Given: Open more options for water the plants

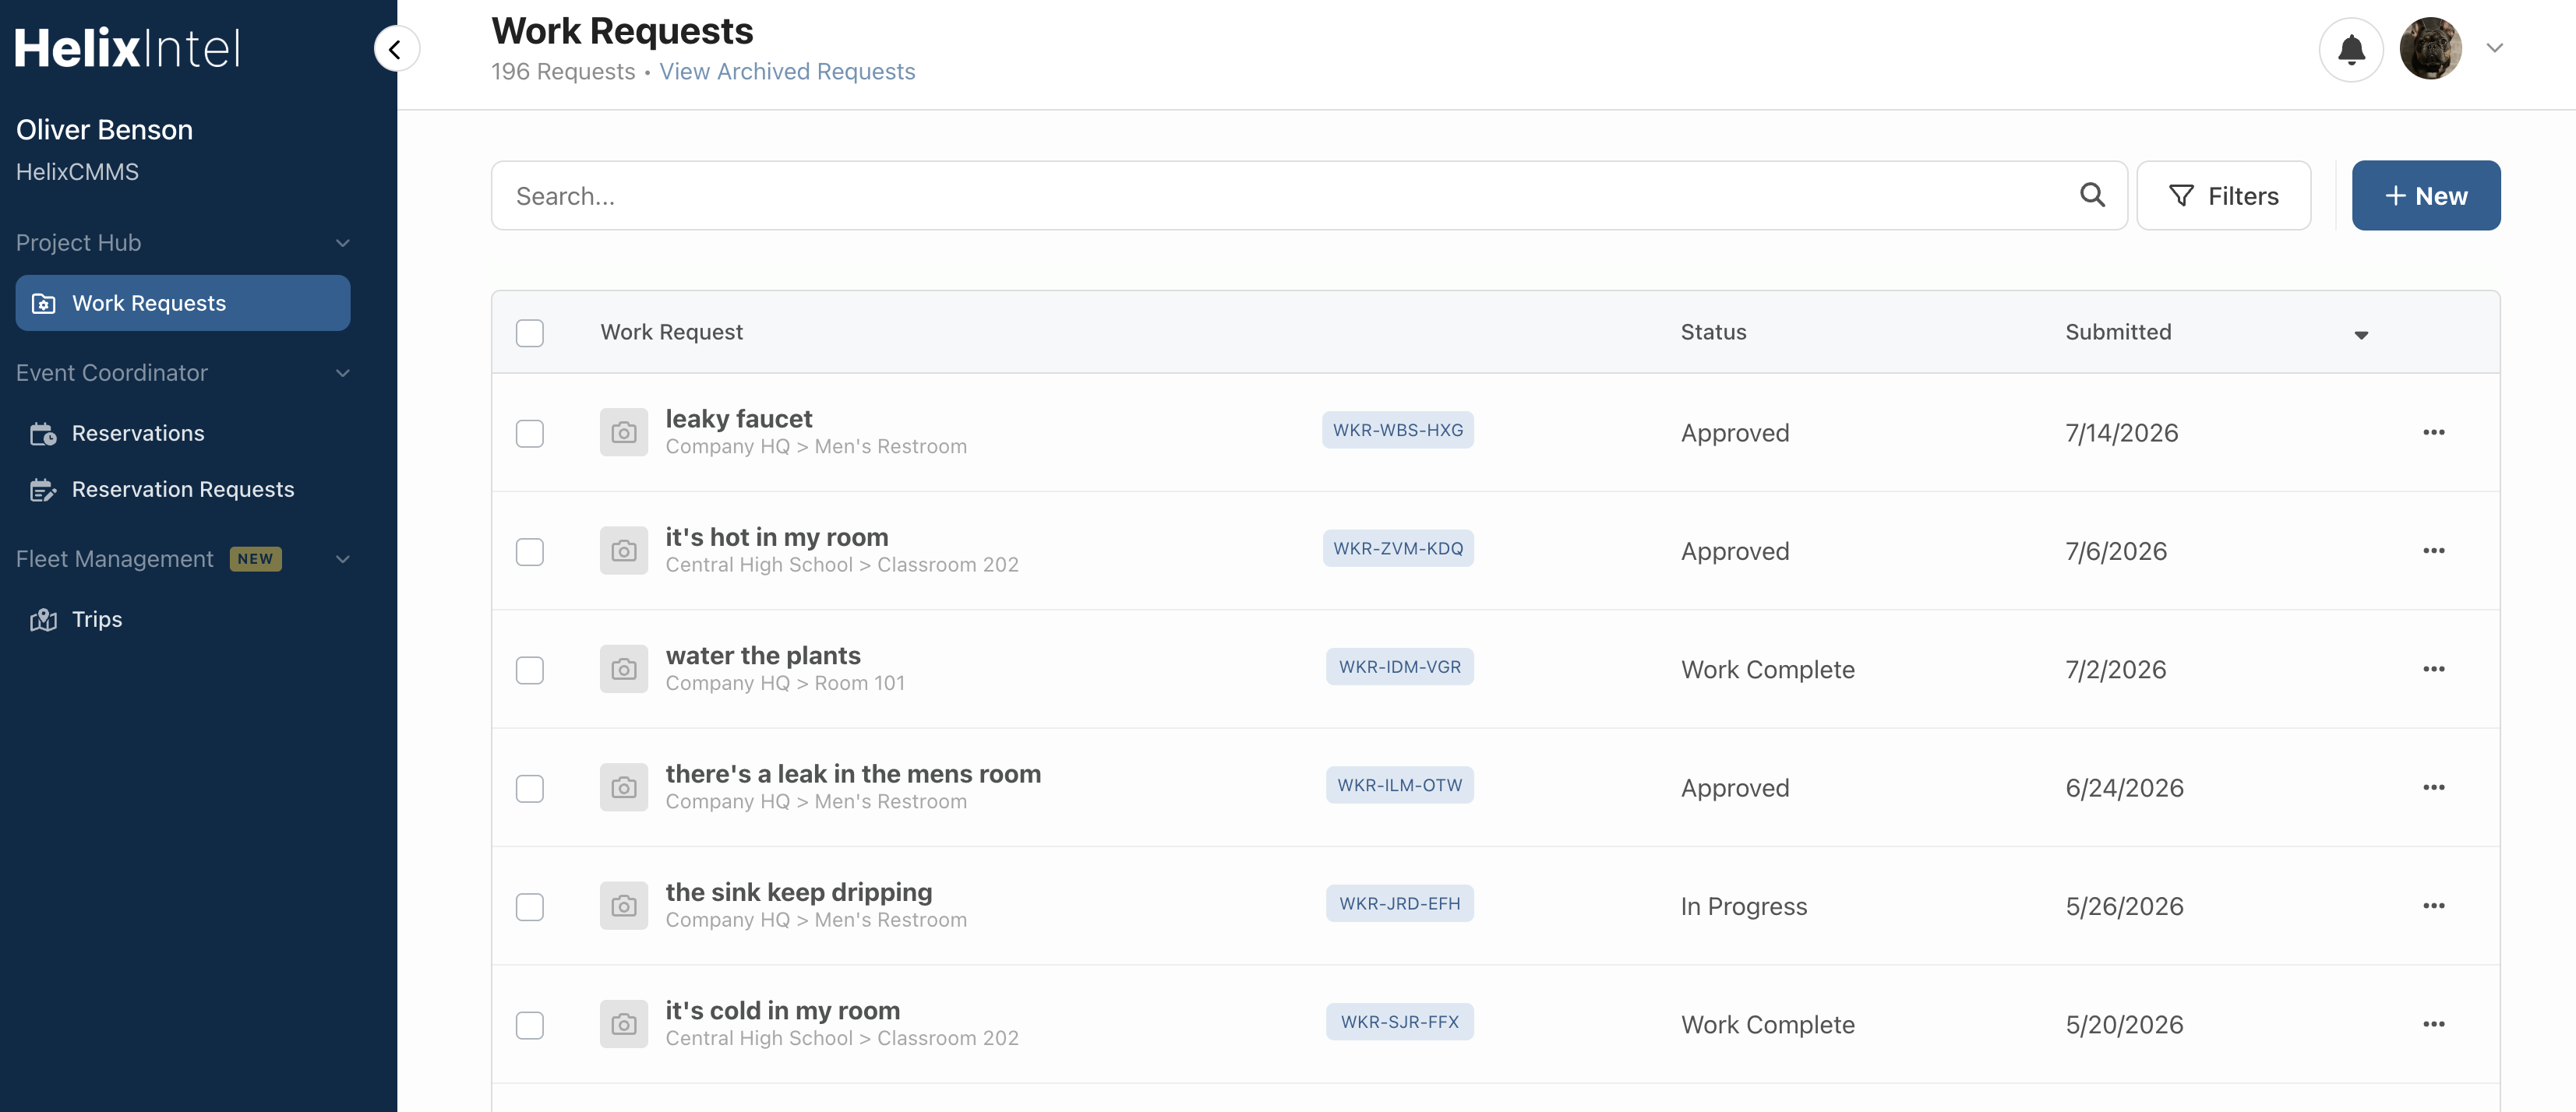Looking at the screenshot, I should [x=2434, y=670].
